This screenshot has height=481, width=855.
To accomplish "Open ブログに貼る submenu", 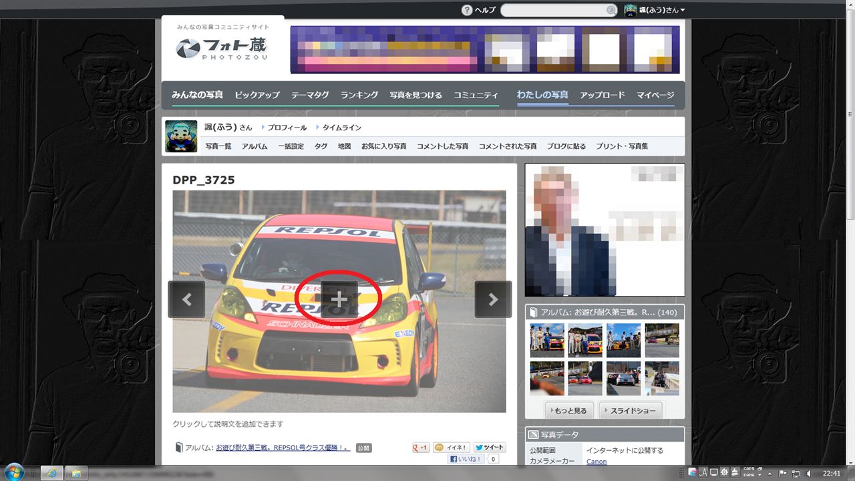I will click(x=566, y=146).
